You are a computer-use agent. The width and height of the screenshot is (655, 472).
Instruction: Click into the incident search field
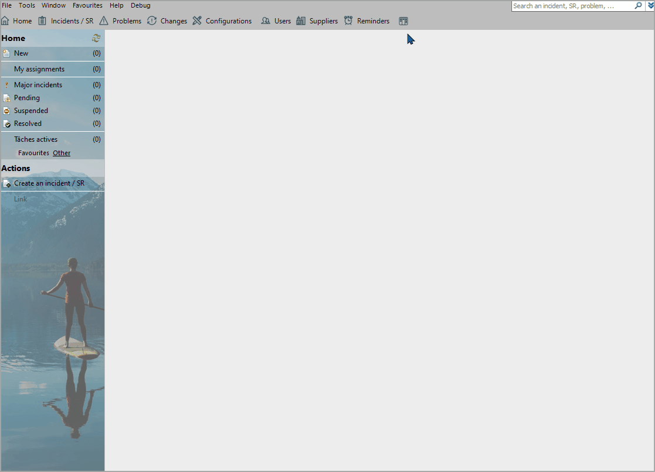572,6
